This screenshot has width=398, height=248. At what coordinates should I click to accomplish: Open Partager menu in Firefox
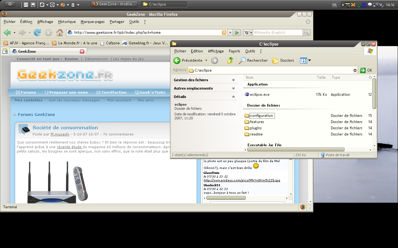[x=117, y=22]
